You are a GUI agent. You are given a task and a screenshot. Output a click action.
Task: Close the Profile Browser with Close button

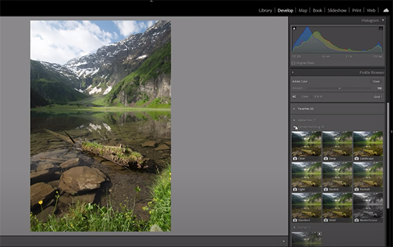point(376,81)
